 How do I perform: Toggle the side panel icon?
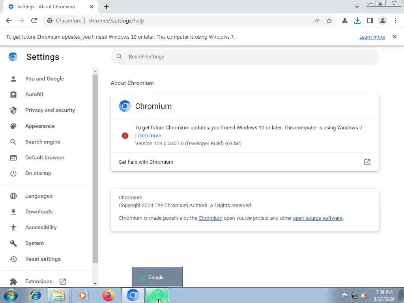click(x=370, y=21)
